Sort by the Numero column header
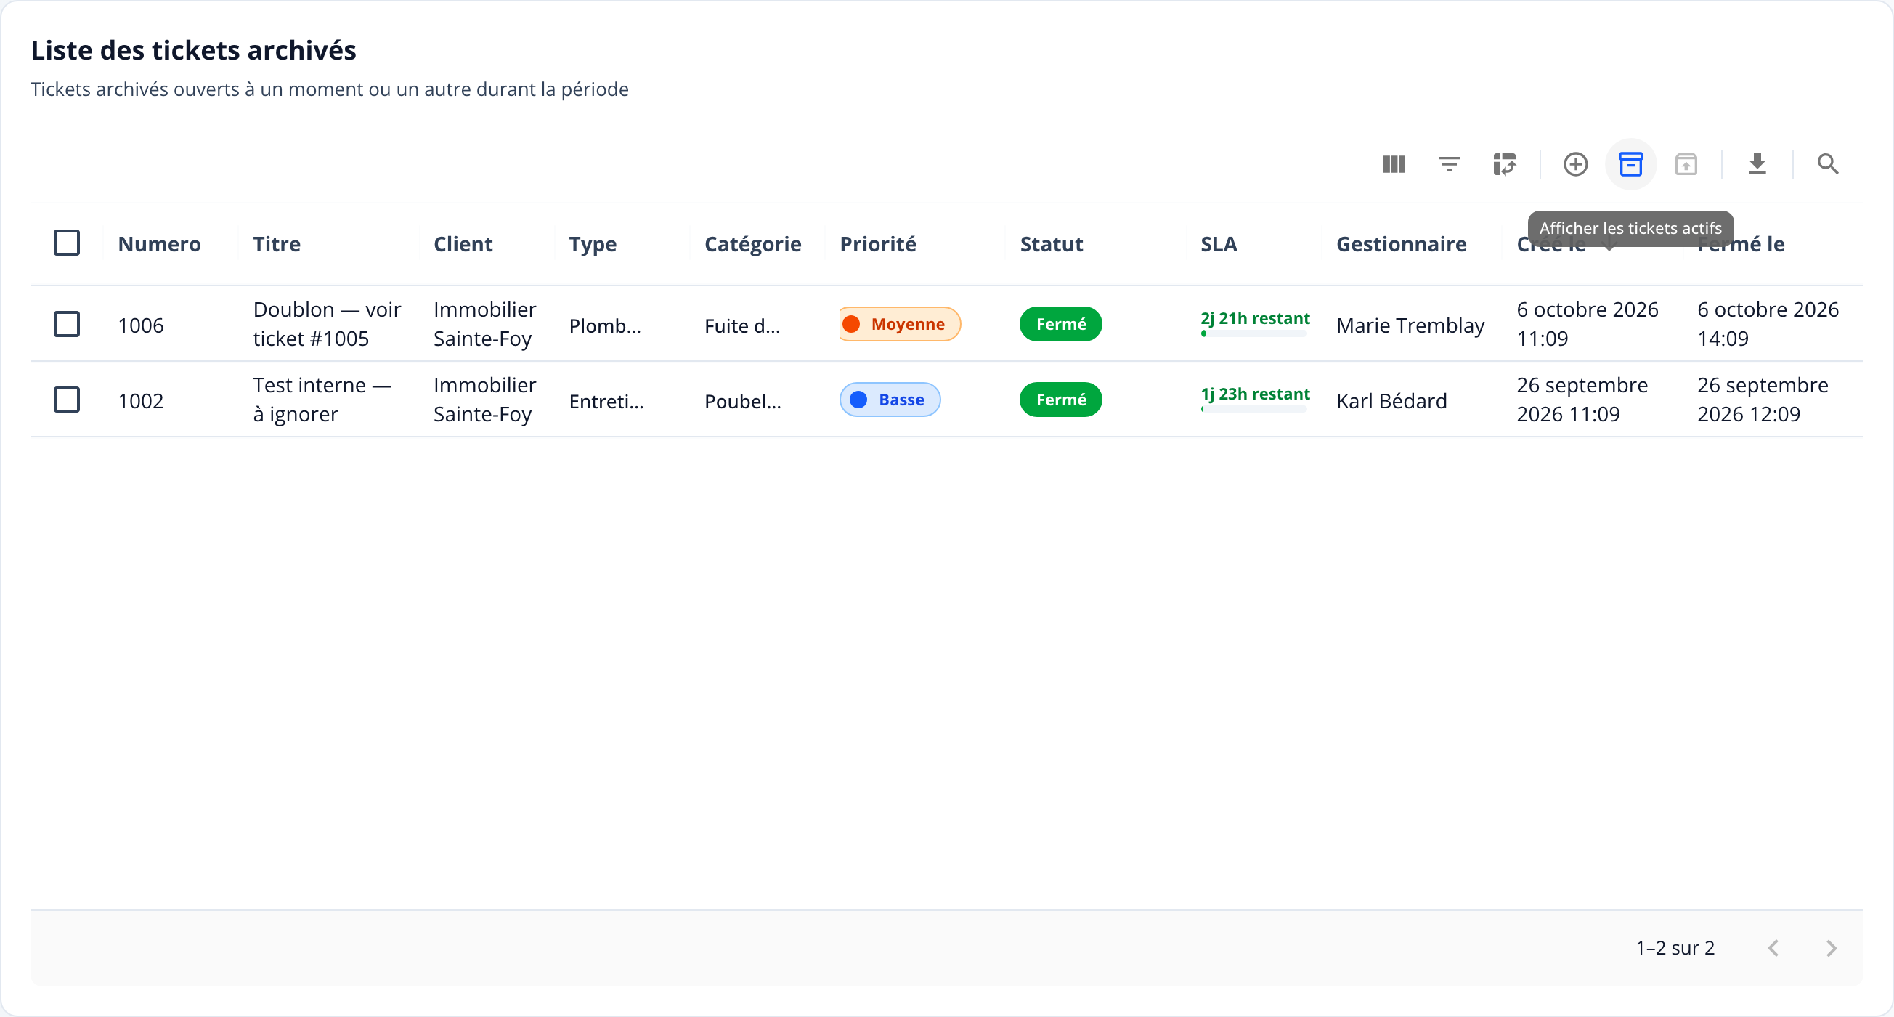 tap(160, 244)
